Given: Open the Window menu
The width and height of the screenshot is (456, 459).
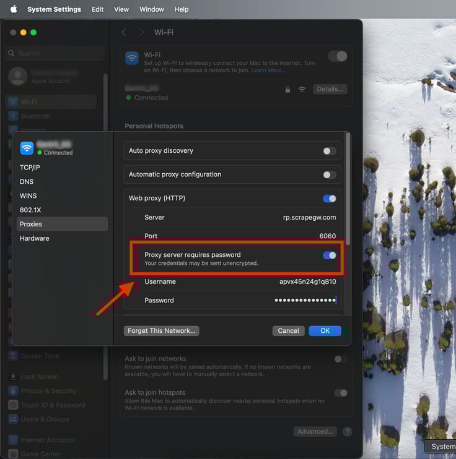Looking at the screenshot, I should pos(151,9).
